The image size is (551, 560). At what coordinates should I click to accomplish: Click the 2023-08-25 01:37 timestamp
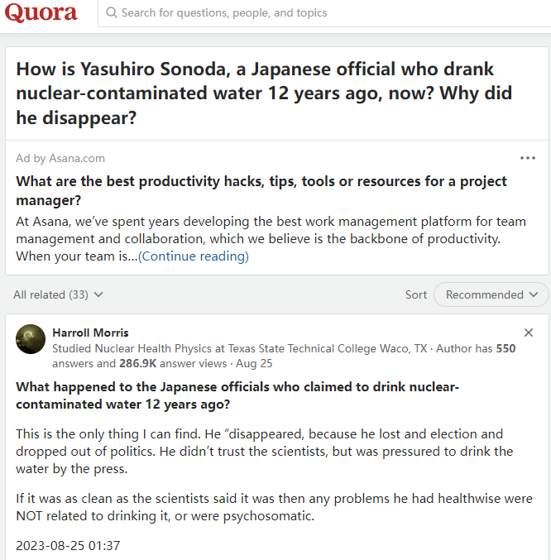[x=69, y=545]
